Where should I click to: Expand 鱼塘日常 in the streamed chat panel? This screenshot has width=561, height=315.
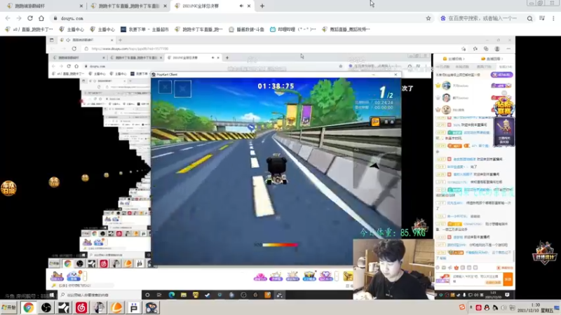(x=492, y=59)
